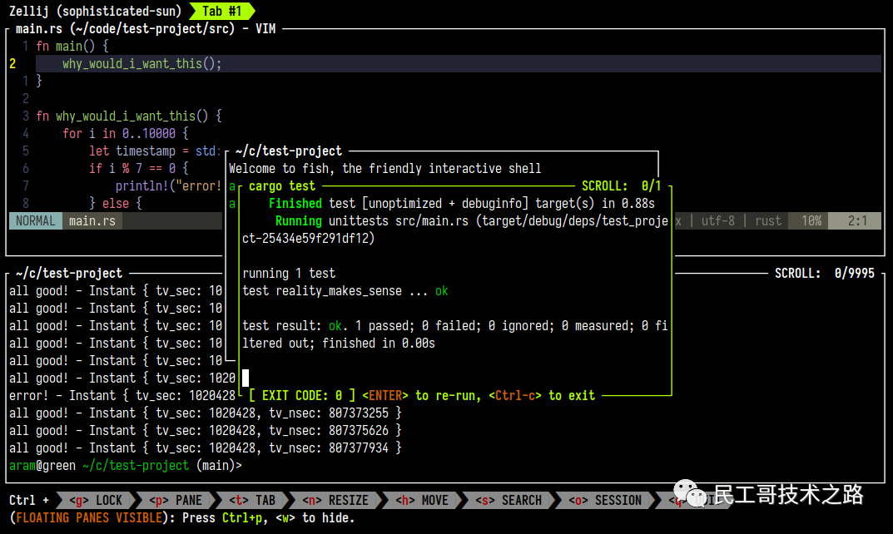893x534 pixels.
Task: Click the 'error! - Instant' output line
Action: point(122,396)
